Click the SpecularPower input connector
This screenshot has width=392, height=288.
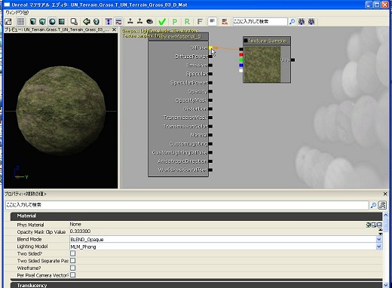[x=210, y=83]
